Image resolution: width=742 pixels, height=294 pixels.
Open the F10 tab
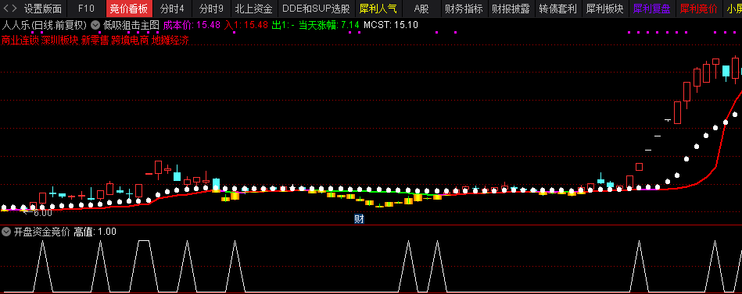point(86,9)
